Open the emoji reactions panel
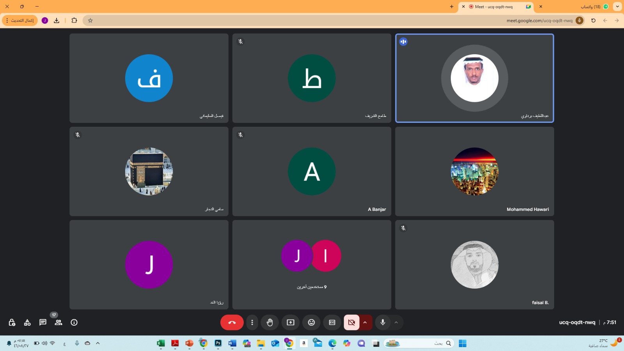This screenshot has height=351, width=624. tap(311, 323)
